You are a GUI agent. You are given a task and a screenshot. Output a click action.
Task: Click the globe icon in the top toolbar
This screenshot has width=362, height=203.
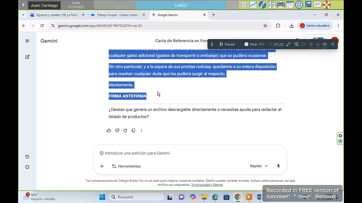299,5
